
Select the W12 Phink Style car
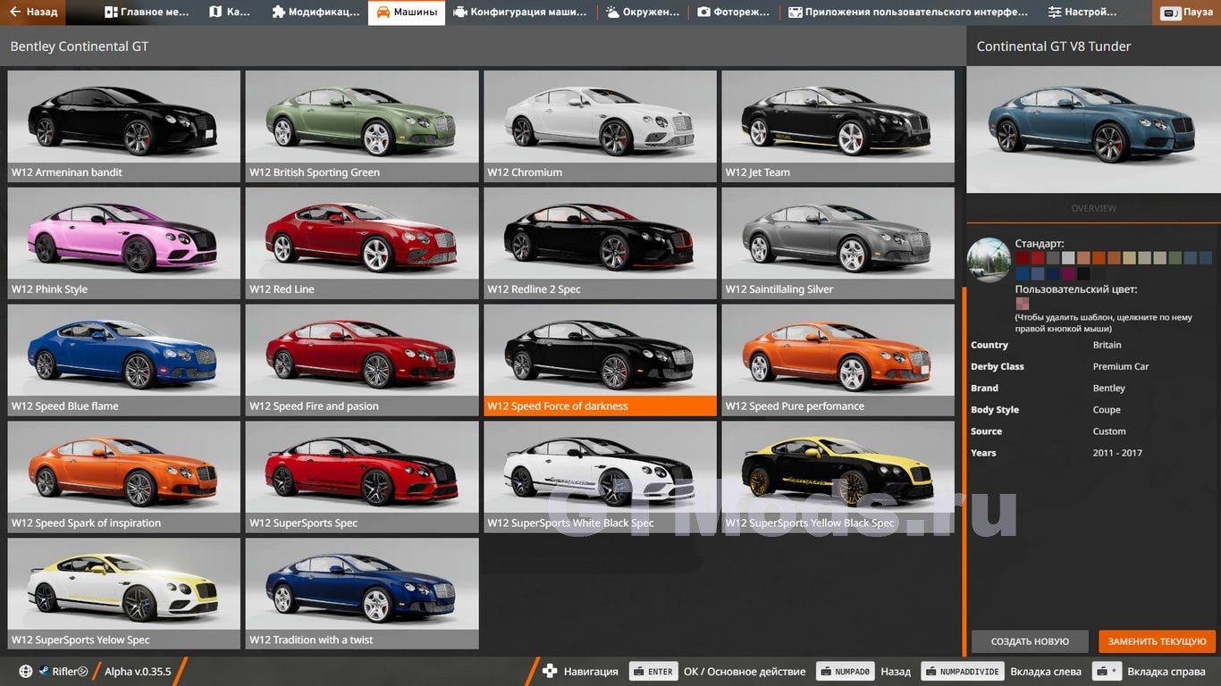point(124,243)
